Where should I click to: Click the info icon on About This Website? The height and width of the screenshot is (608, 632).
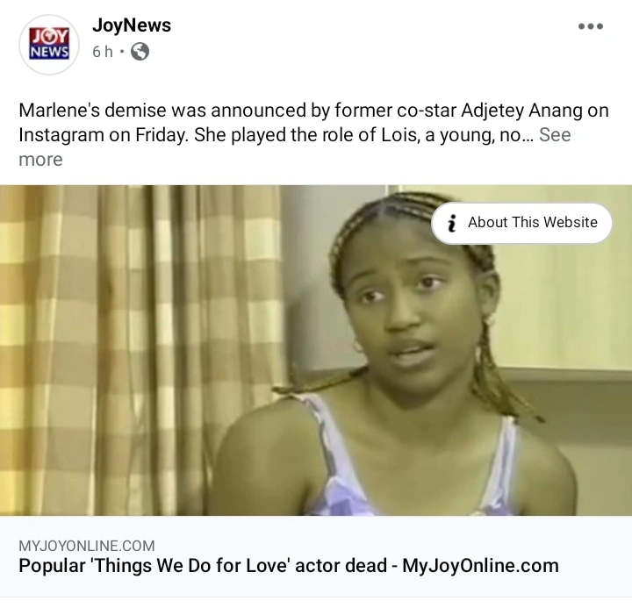click(452, 223)
